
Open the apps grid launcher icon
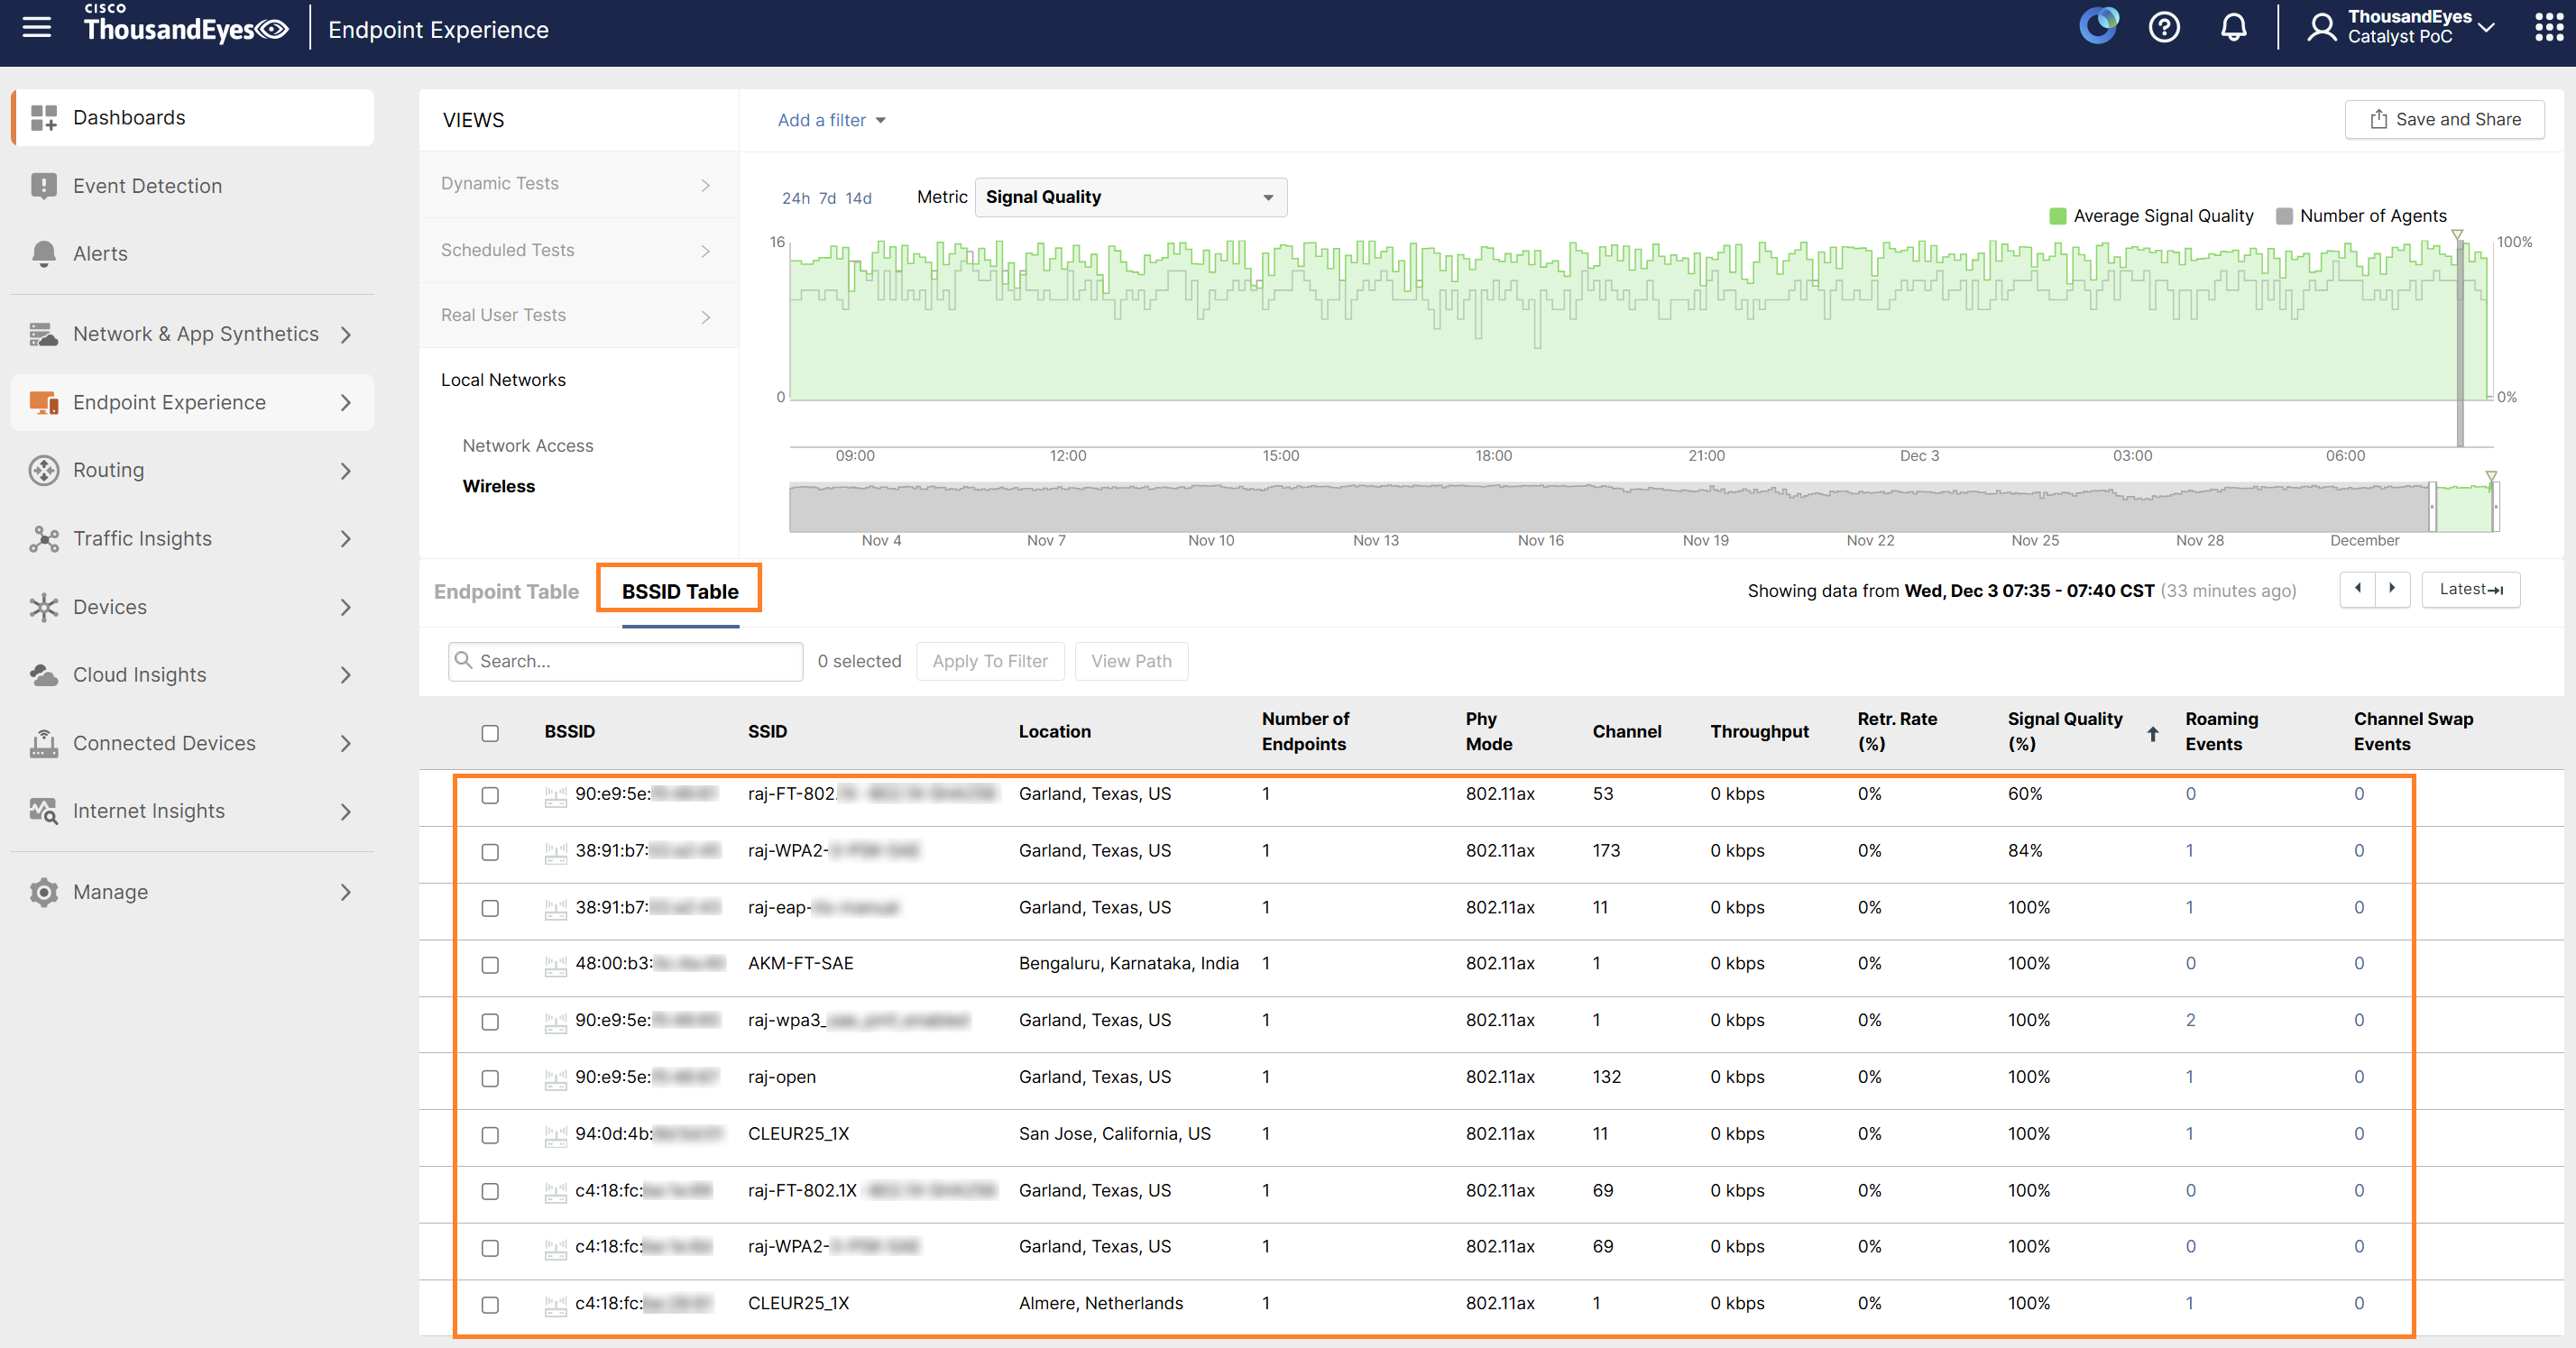(2548, 27)
